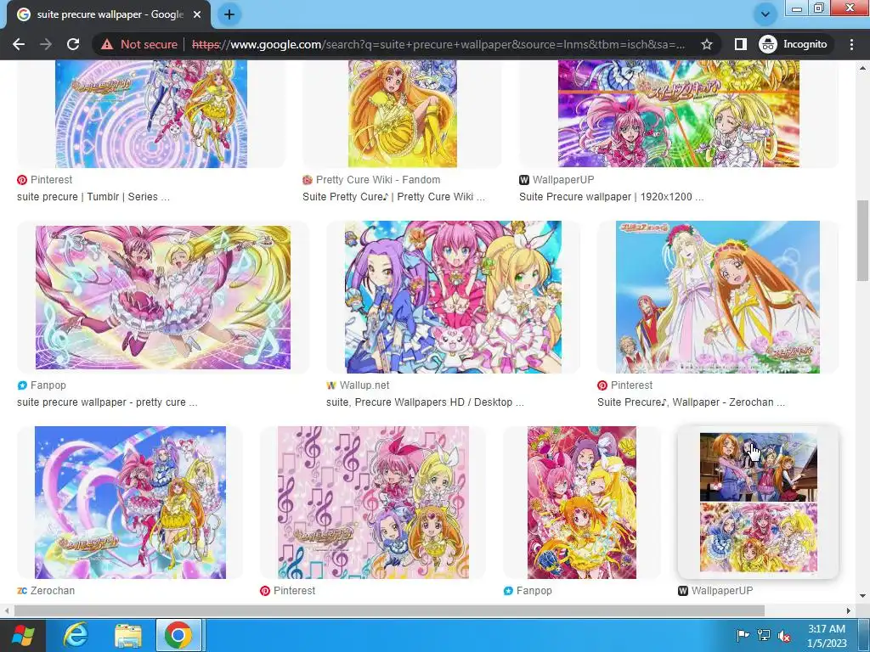Click the forward navigation arrow
Screen dimensions: 870x652
[46, 44]
